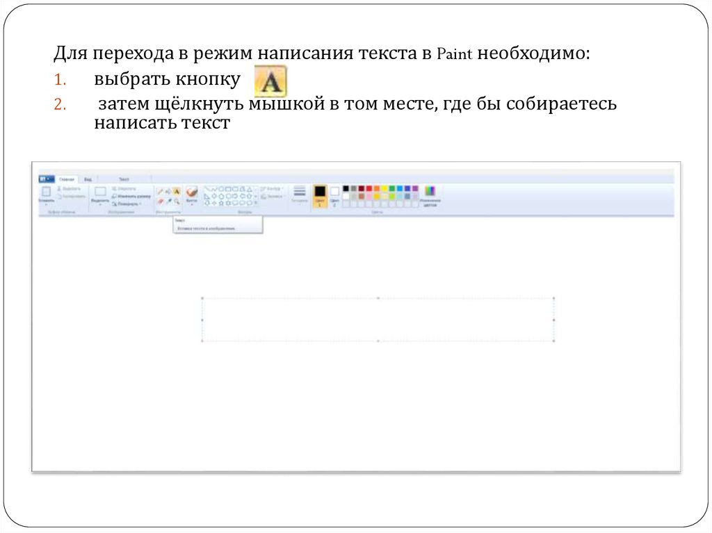Click inside the dashed text box on canvas
The height and width of the screenshot is (533, 712).
pyautogui.click(x=378, y=320)
